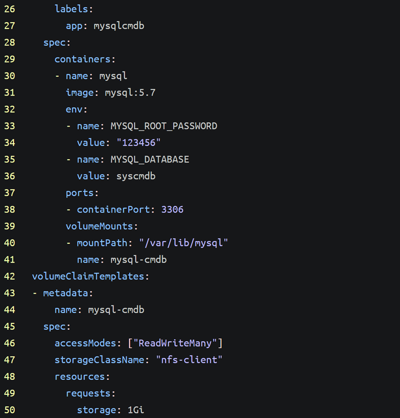Click the value 'mysqlcmdb' on line 27

point(119,26)
